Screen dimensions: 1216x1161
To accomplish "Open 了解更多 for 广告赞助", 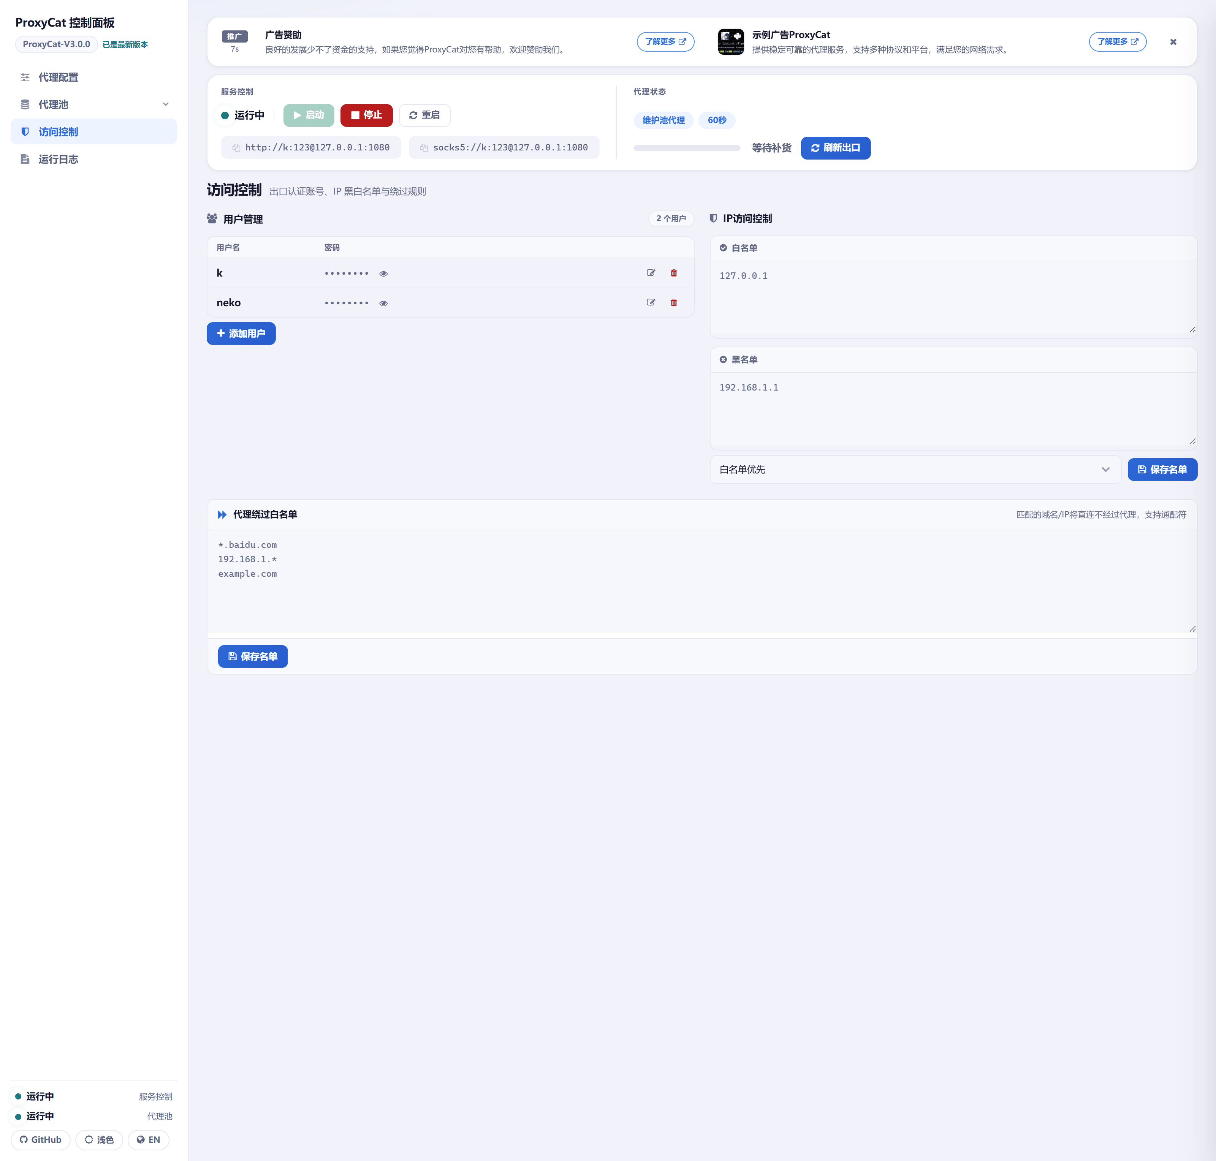I will [665, 41].
